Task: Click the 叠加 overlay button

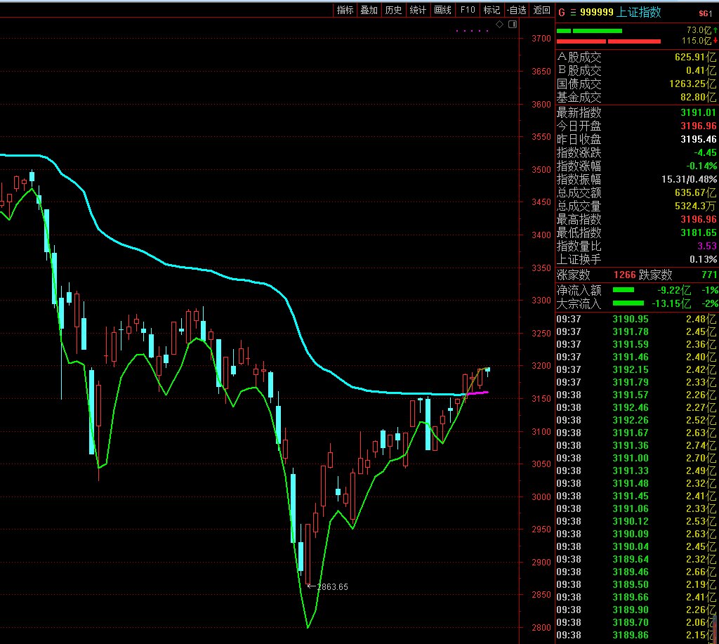Action: (369, 10)
